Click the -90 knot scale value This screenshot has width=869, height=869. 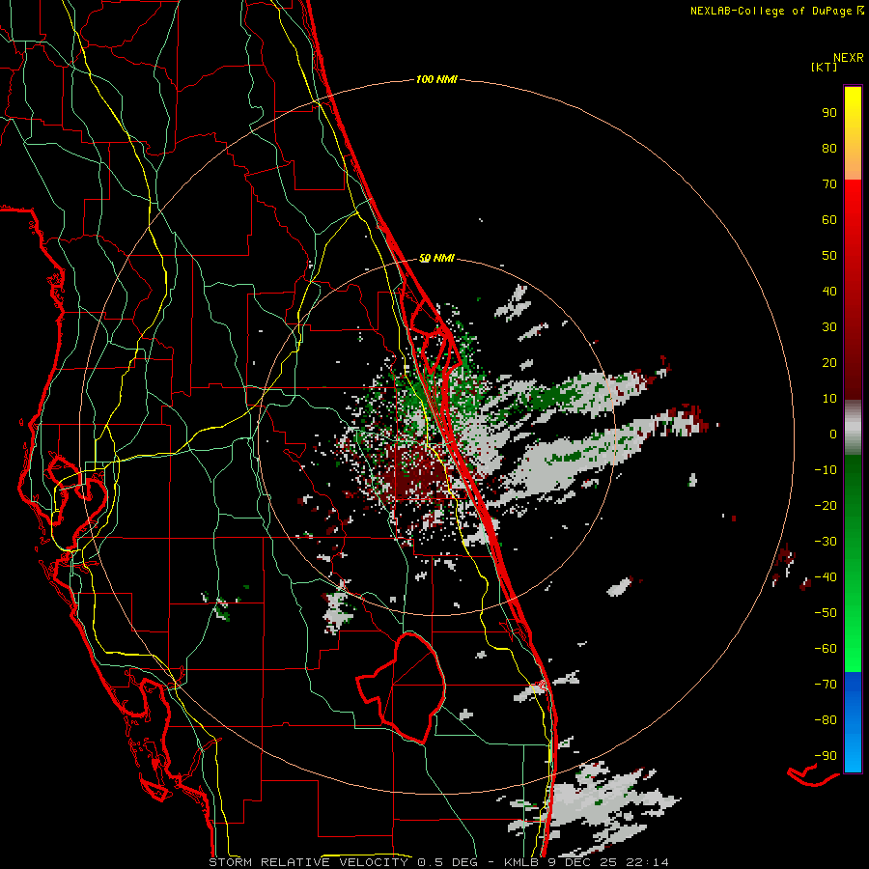(826, 756)
